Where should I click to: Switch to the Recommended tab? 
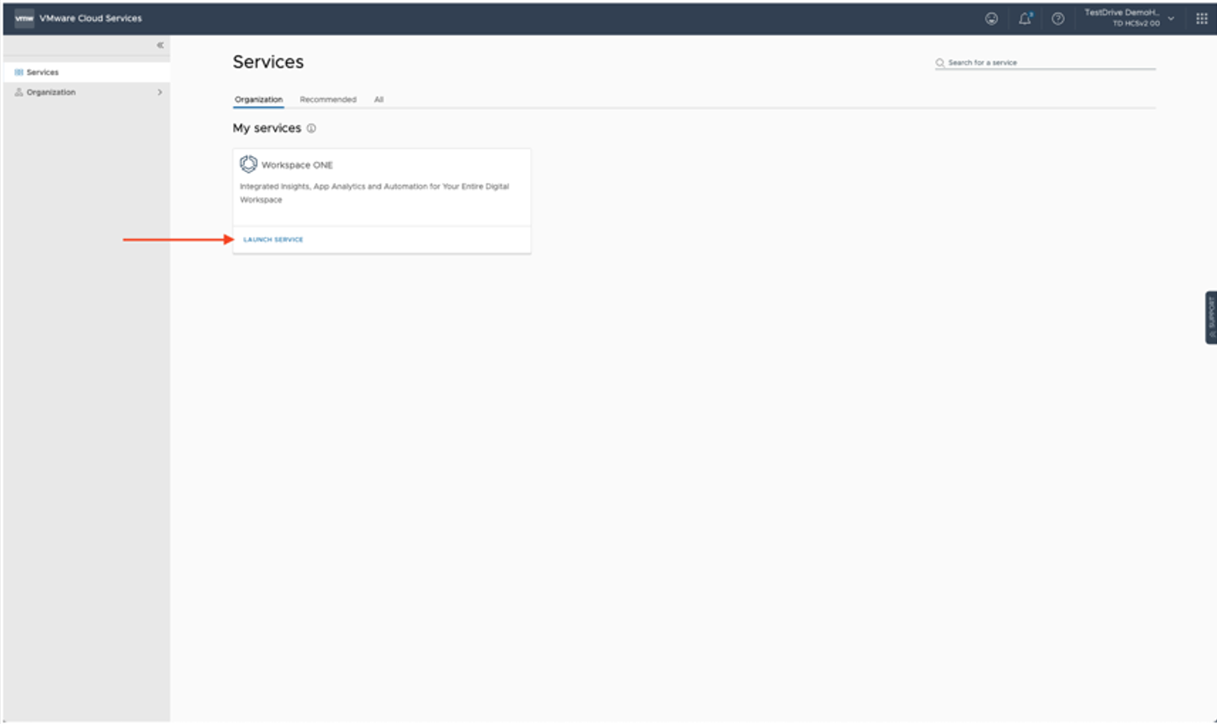click(x=327, y=100)
